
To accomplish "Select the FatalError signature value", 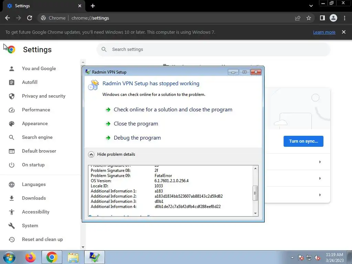I will pyautogui.click(x=163, y=176).
